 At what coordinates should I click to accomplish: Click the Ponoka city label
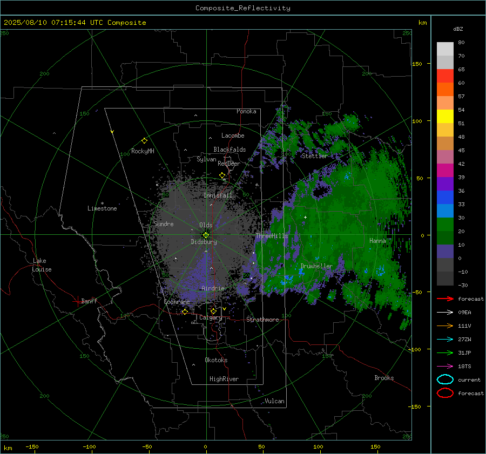(x=246, y=111)
